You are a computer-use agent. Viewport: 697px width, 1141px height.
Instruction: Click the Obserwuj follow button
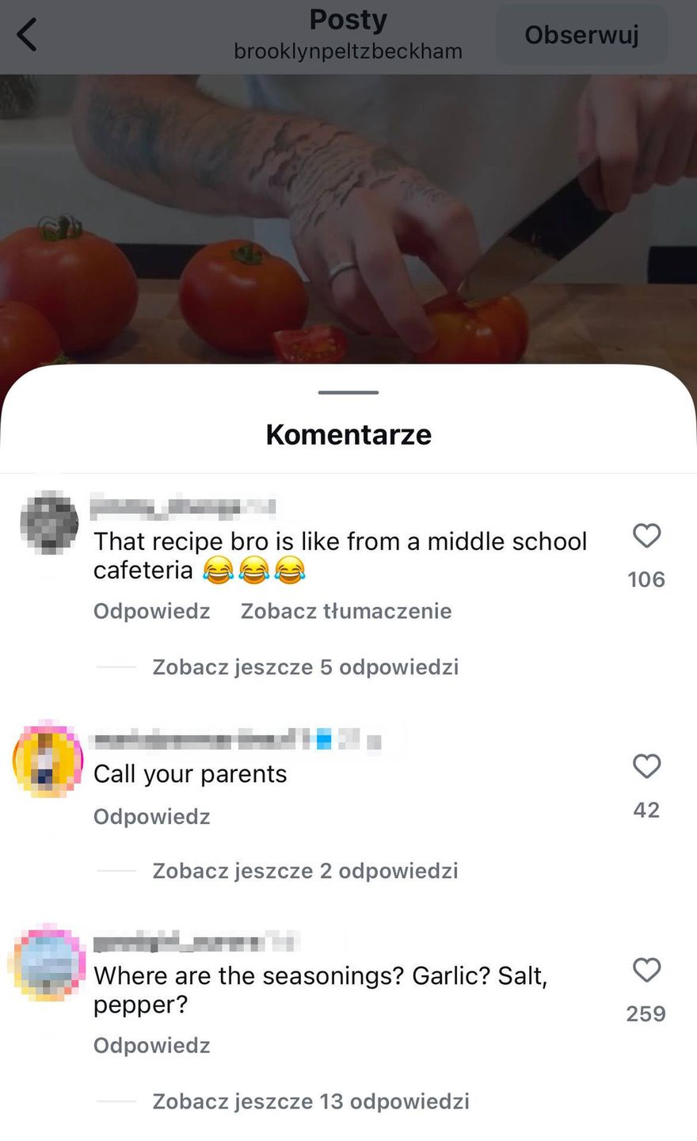[x=581, y=35]
